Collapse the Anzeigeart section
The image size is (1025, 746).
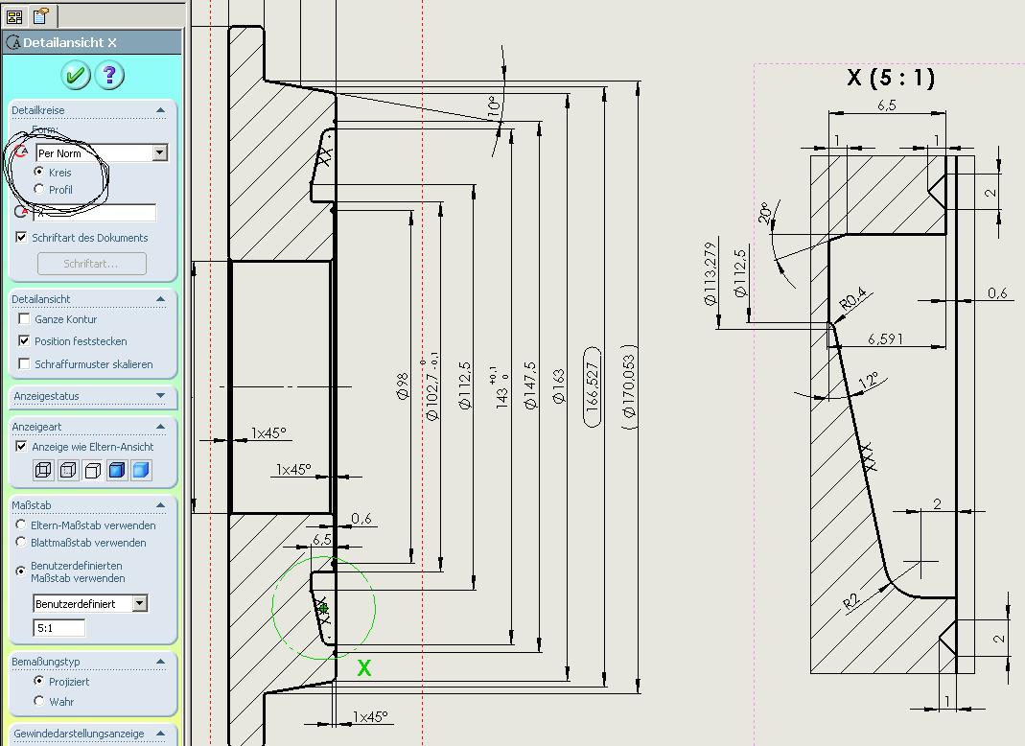161,427
